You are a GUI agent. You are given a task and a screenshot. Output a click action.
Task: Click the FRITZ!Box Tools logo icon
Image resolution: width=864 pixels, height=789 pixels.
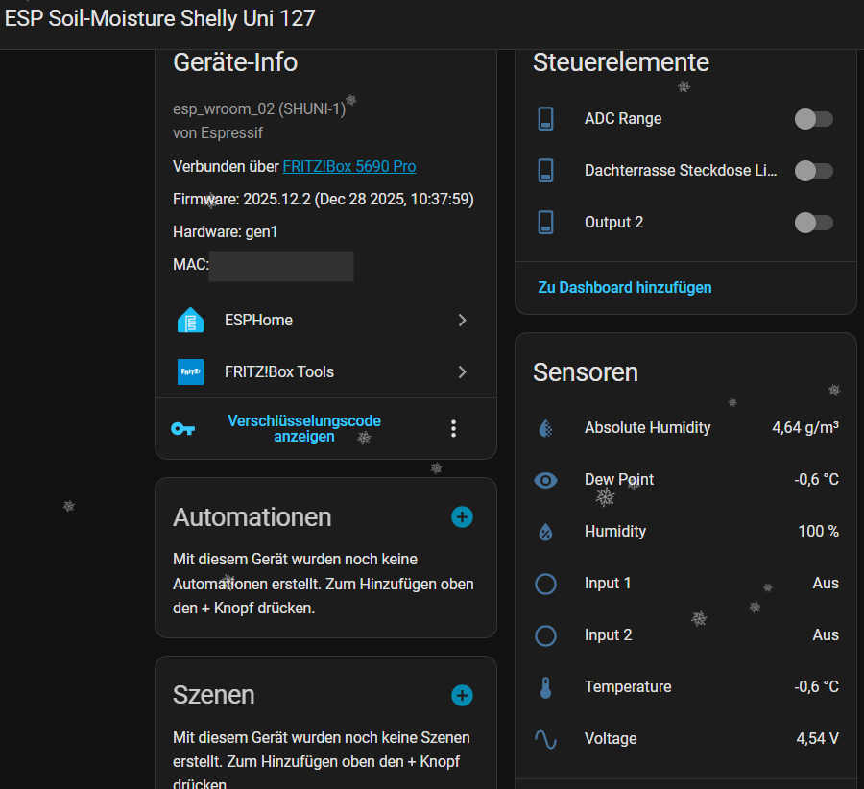click(190, 371)
